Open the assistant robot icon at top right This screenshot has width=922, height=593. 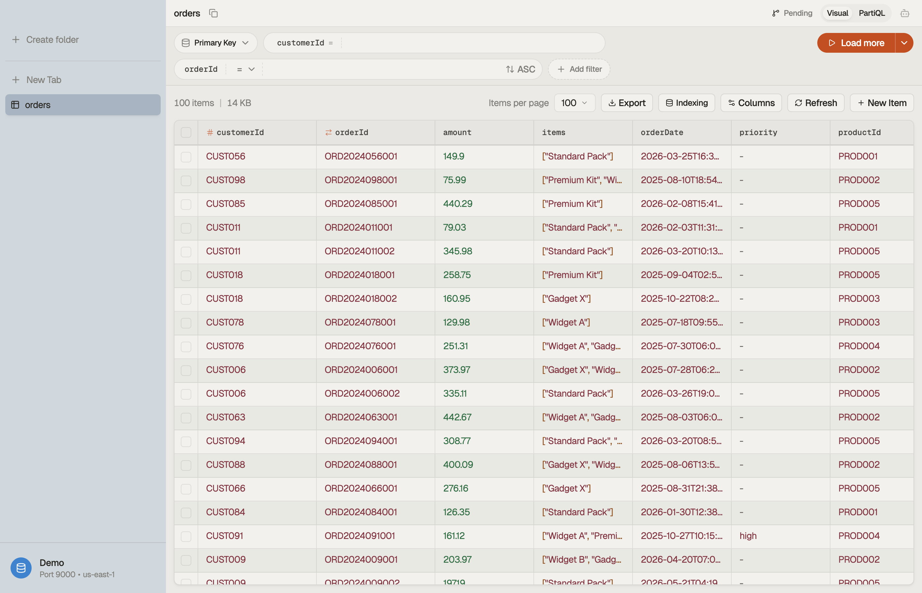(905, 13)
